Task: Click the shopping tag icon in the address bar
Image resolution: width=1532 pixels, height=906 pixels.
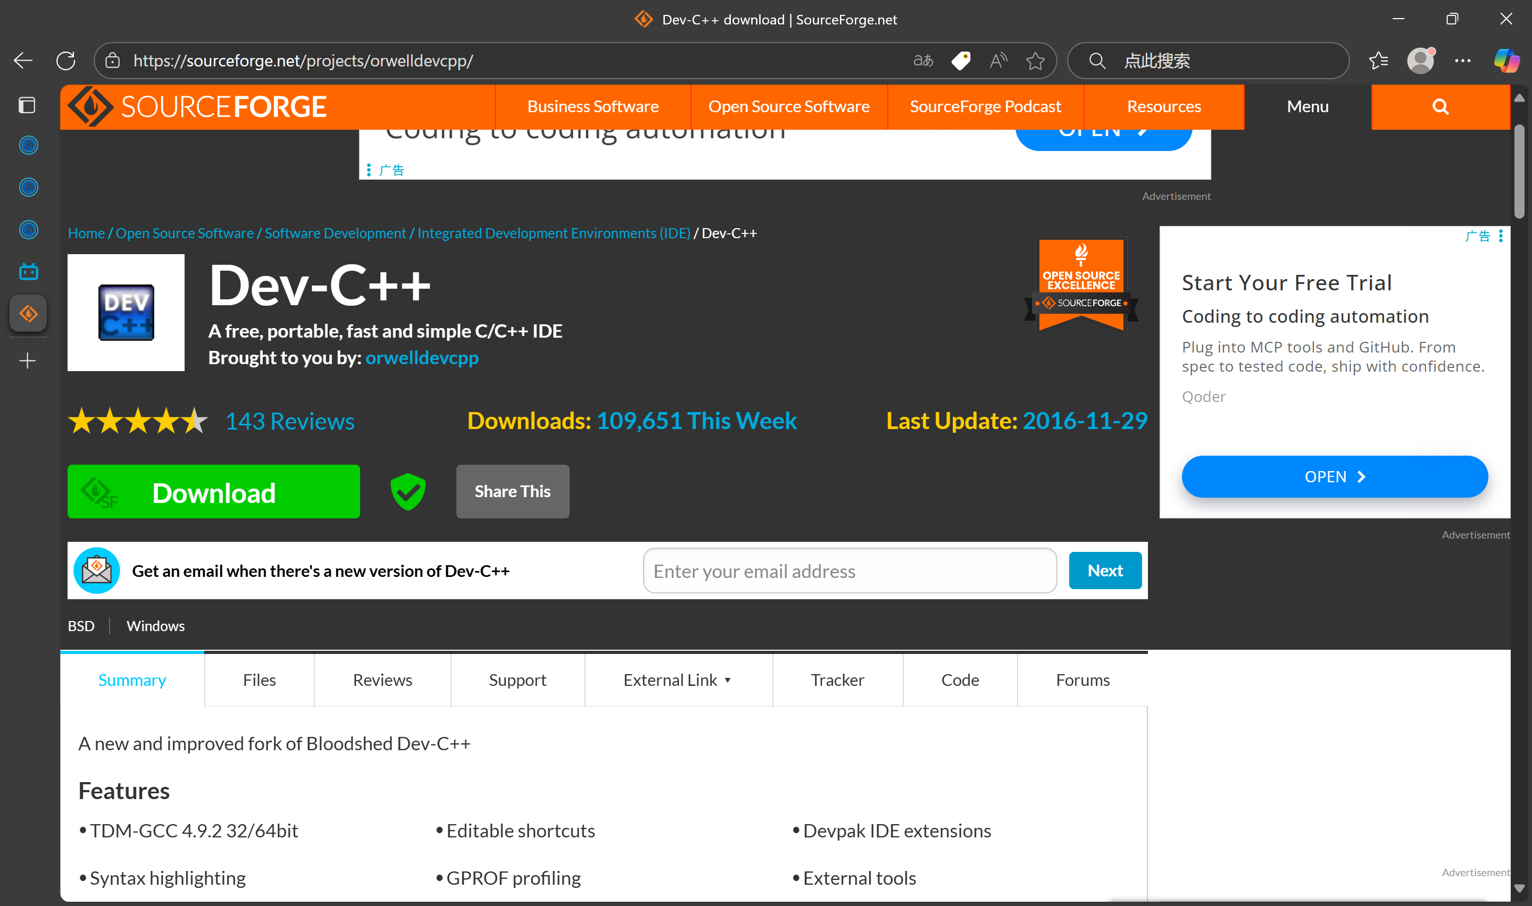Action: click(x=961, y=61)
